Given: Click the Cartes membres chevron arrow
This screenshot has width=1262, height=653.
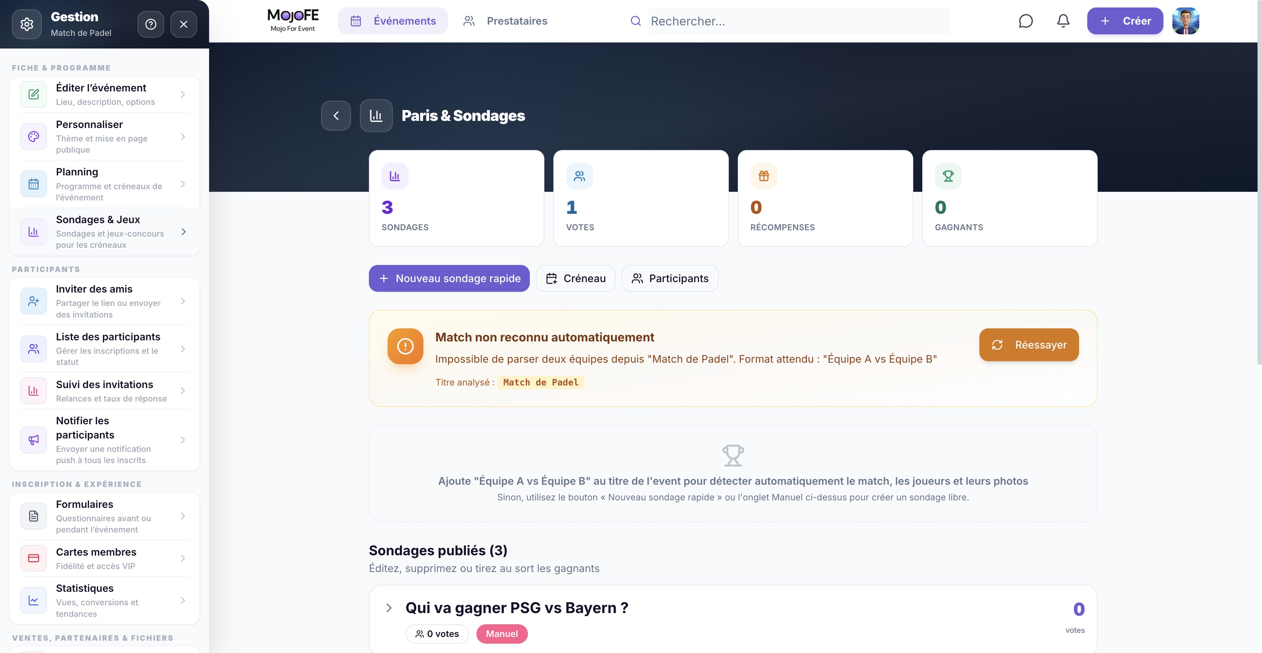Looking at the screenshot, I should [183, 558].
